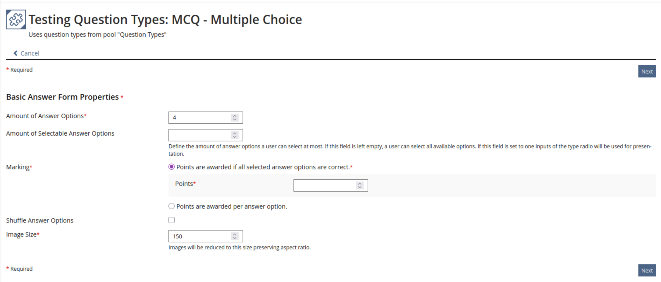Increase Image Size stepper arrow
This screenshot has height=282, width=661.
pyautogui.click(x=235, y=234)
